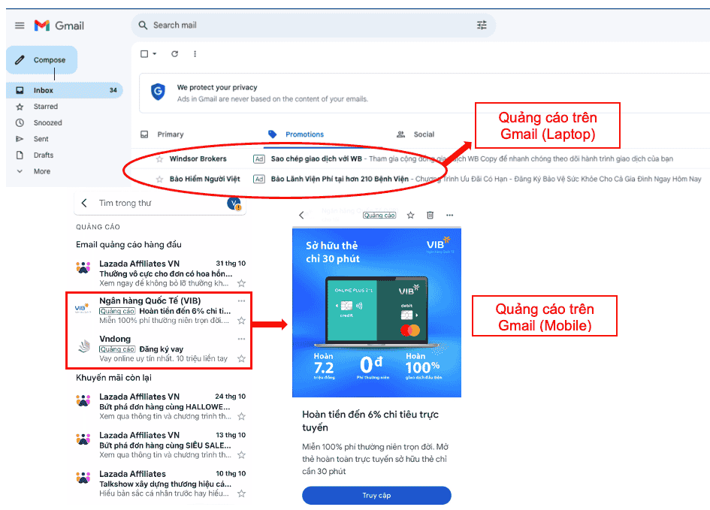This screenshot has width=710, height=510.
Task: Go back from the VIB ad detail
Action: click(301, 216)
